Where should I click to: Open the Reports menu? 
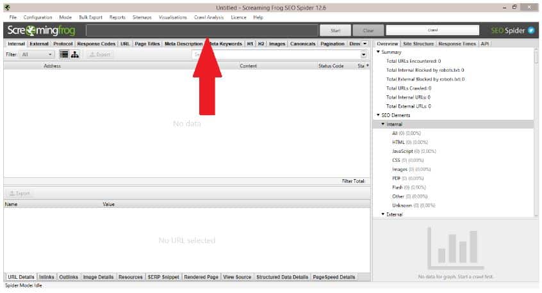point(117,17)
